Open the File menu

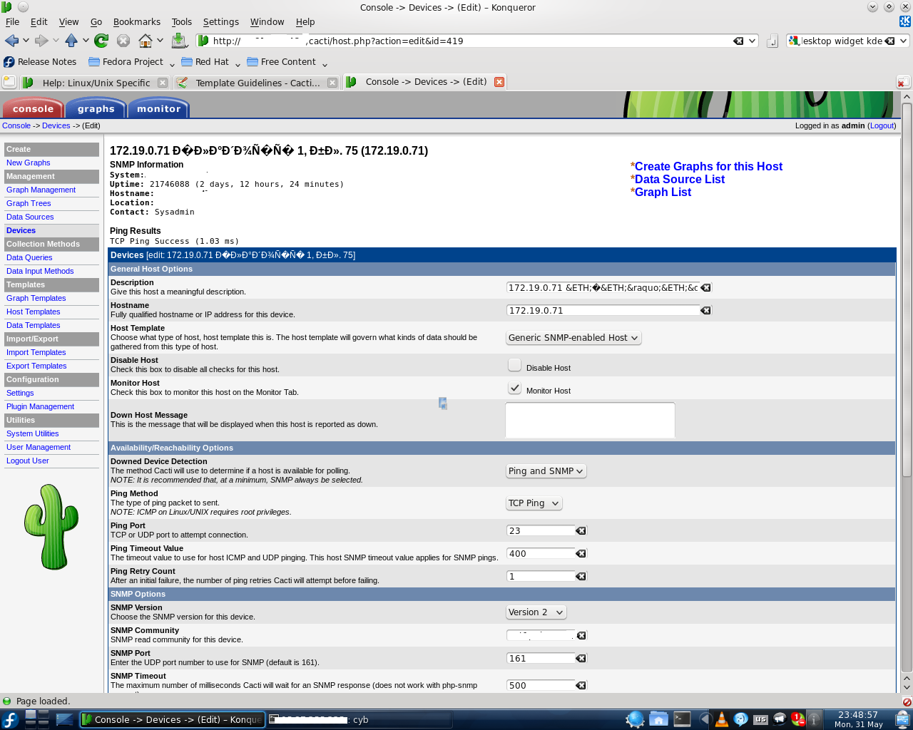click(12, 22)
